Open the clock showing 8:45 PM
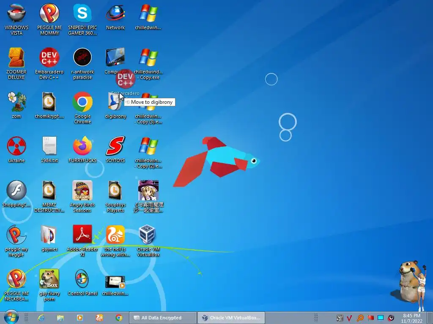Screen dimensions: 433x324 (x=412, y=318)
